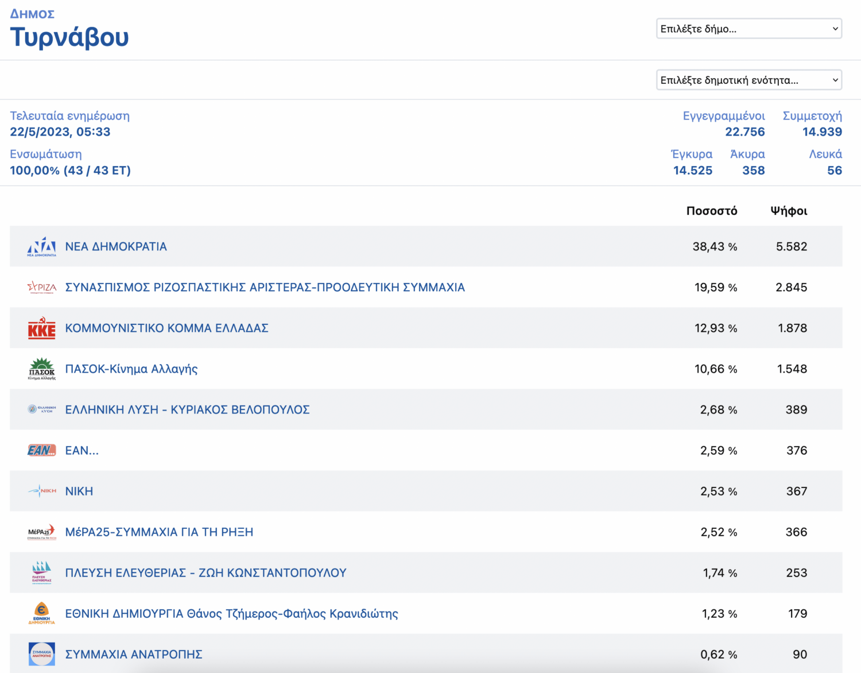Click the 2,53 % percentage cell
The height and width of the screenshot is (673, 861).
click(x=719, y=491)
